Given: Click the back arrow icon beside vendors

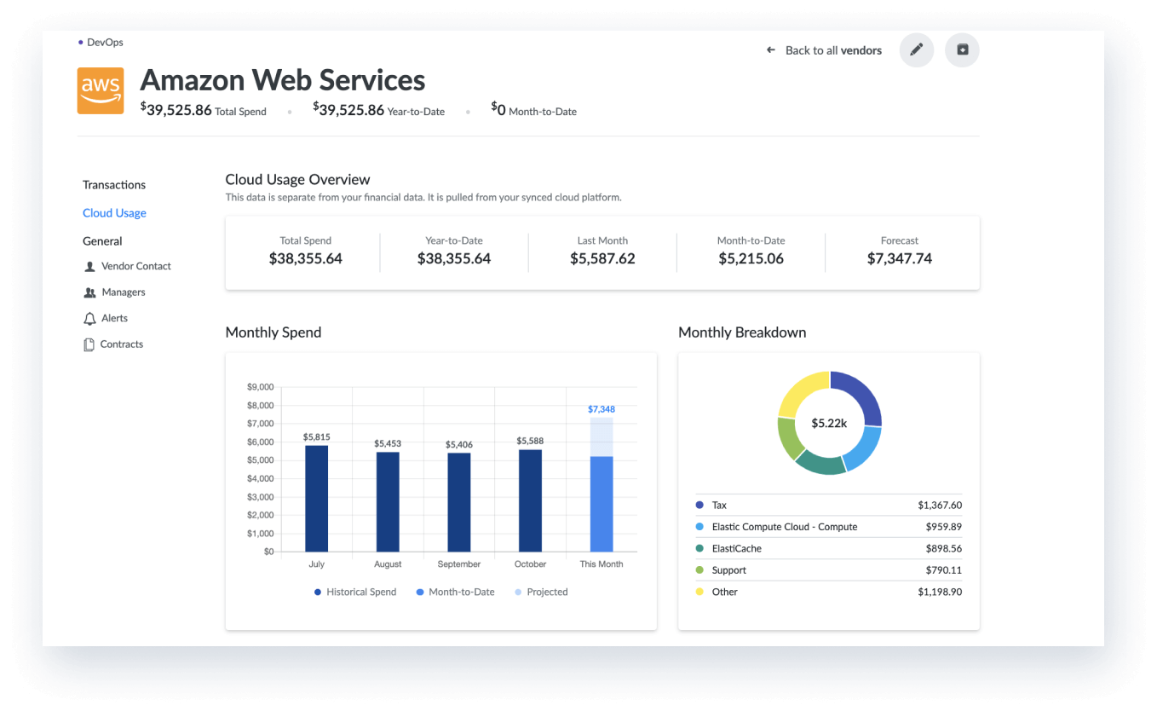Looking at the screenshot, I should pyautogui.click(x=771, y=50).
